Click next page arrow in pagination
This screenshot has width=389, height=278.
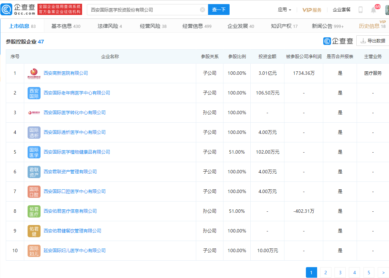[383, 272]
